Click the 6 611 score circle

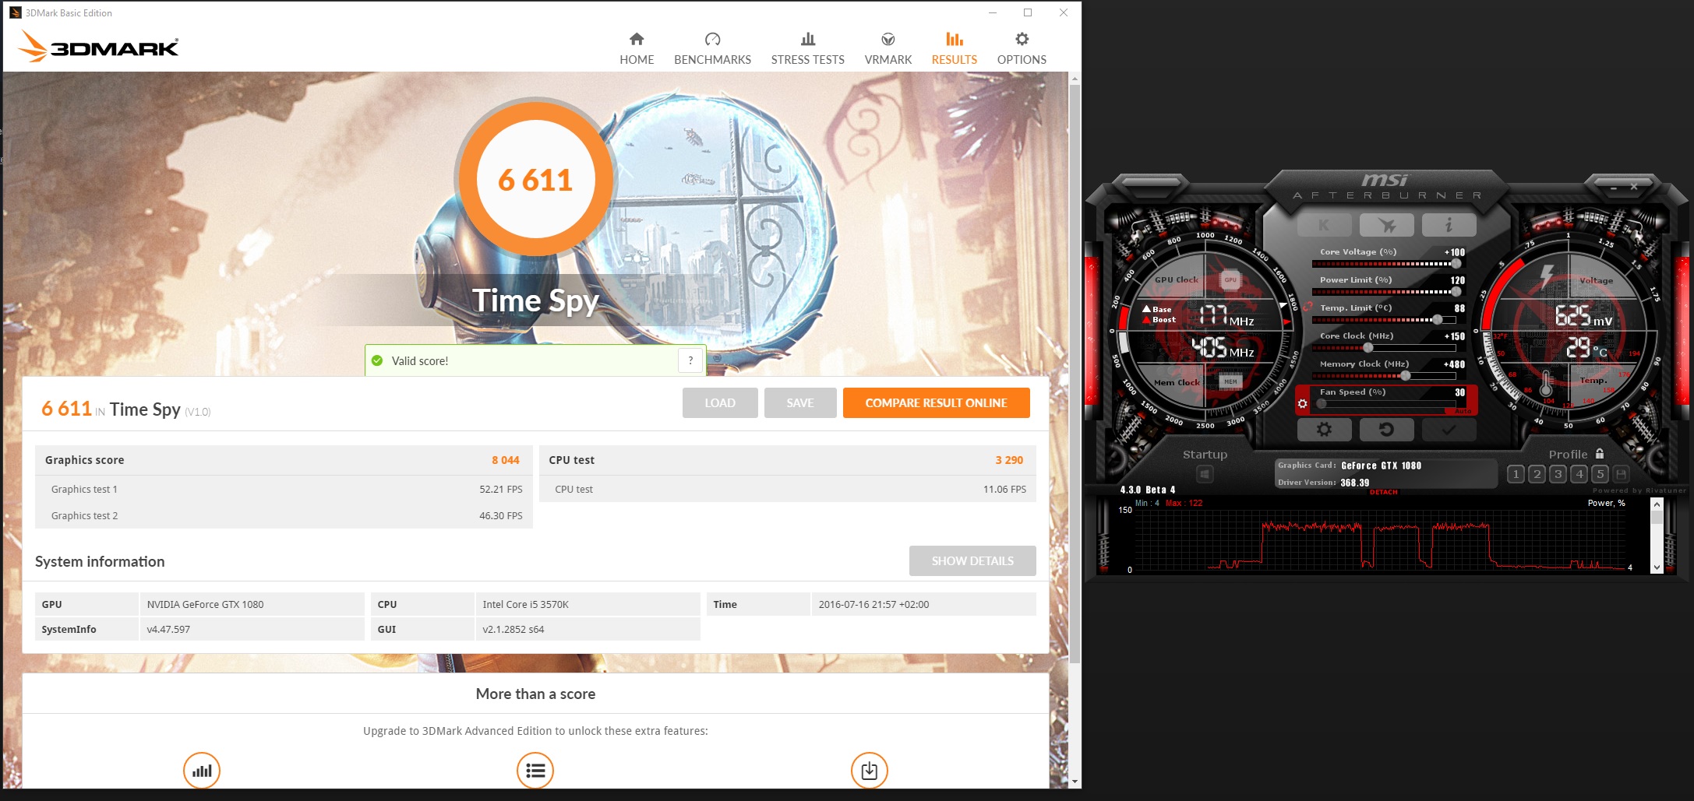click(x=535, y=180)
